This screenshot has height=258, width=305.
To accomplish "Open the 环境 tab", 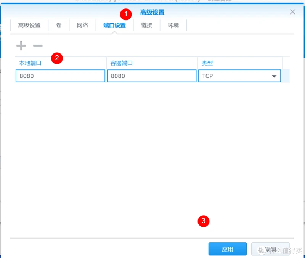I will [x=173, y=25].
